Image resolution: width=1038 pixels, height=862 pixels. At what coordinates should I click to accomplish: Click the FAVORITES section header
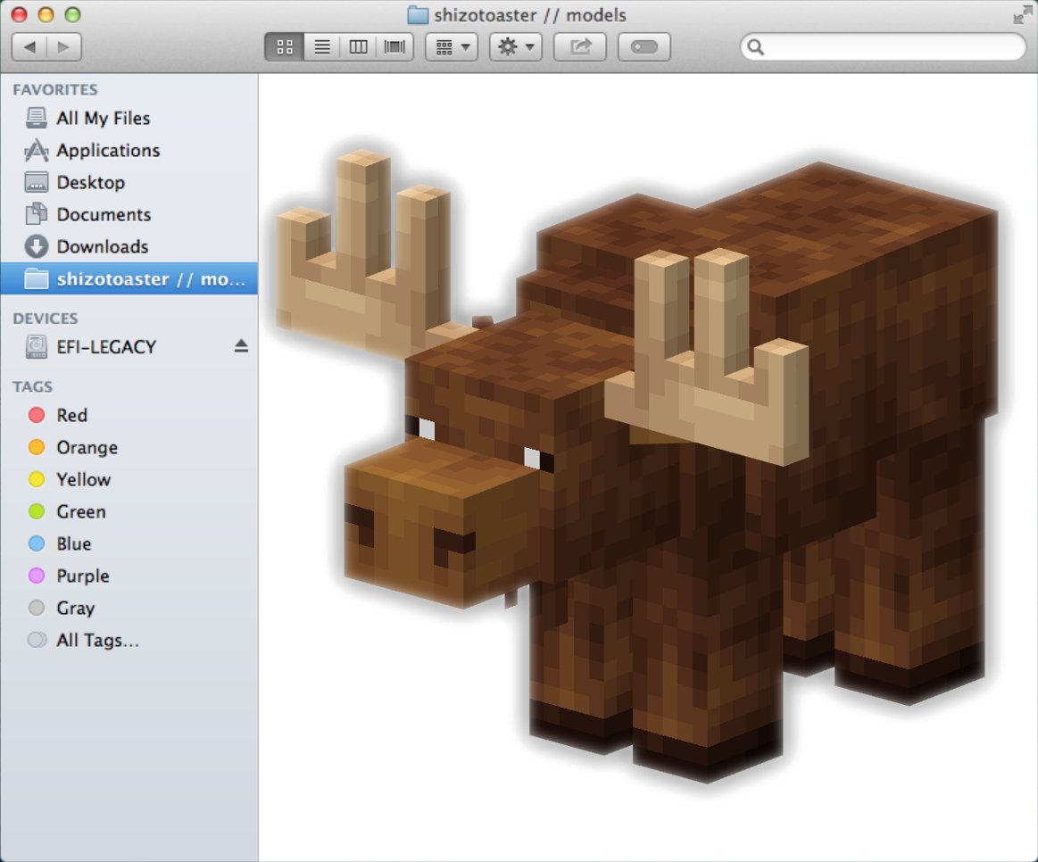pyautogui.click(x=55, y=89)
